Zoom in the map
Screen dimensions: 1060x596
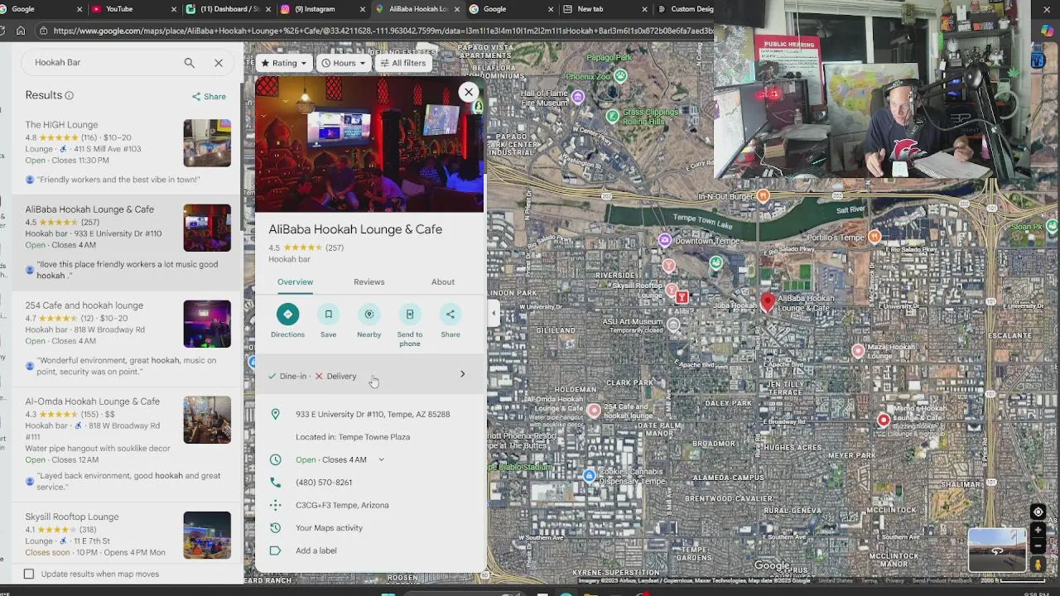tap(1038, 531)
